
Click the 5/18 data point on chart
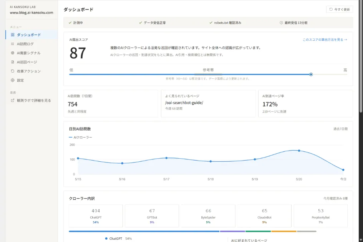coord(211,161)
